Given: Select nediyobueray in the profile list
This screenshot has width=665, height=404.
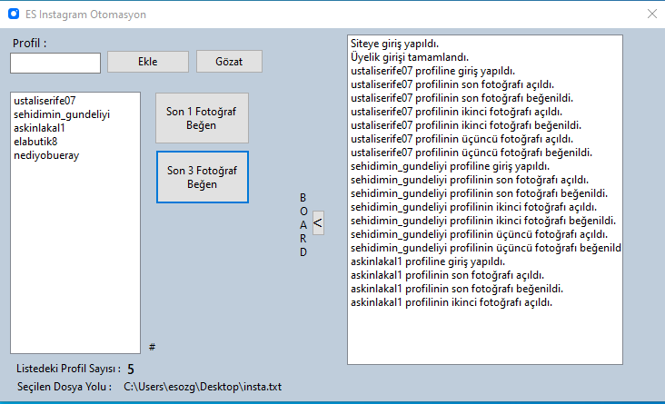Looking at the screenshot, I should pyautogui.click(x=46, y=155).
